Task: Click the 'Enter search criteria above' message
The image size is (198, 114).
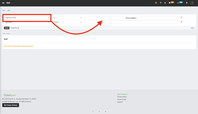Action: coord(19,46)
